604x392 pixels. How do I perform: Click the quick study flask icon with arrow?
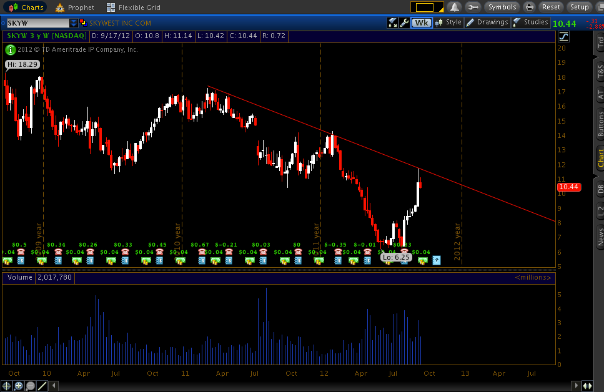click(392, 22)
